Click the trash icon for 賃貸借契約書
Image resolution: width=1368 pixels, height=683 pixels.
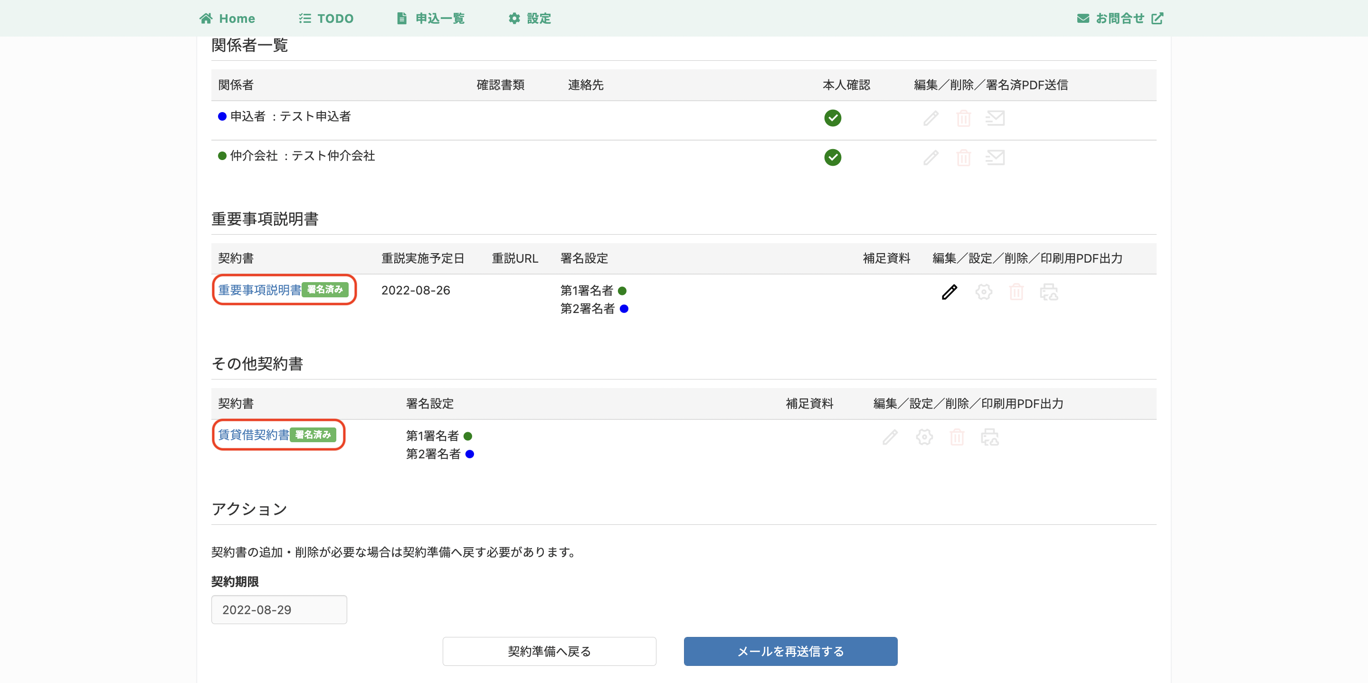(x=957, y=437)
